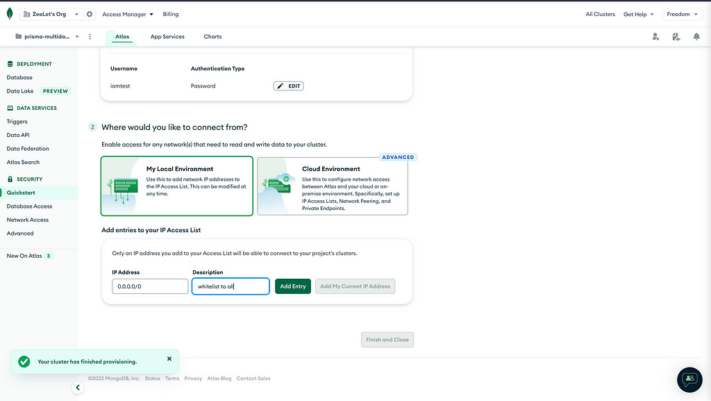Viewport: 711px width, 401px height.
Task: Open the Freedom user menu
Action: [682, 14]
